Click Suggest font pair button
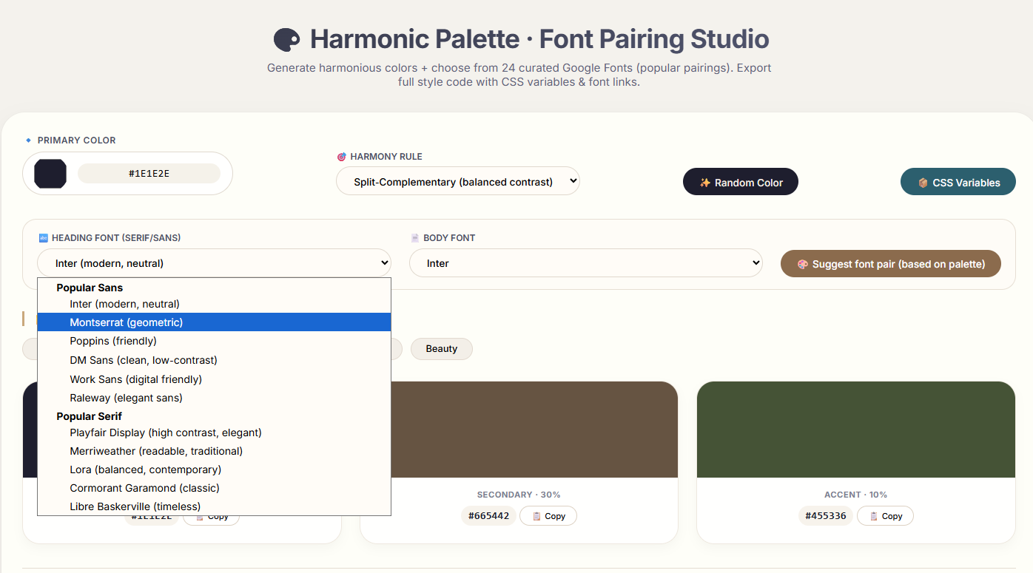Viewport: 1033px width, 573px height. pyautogui.click(x=890, y=264)
